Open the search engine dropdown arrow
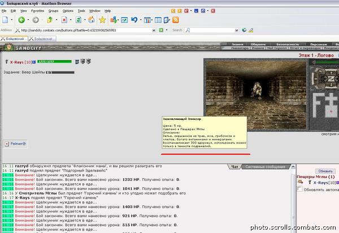This screenshot has height=233, width=339. [x=237, y=31]
